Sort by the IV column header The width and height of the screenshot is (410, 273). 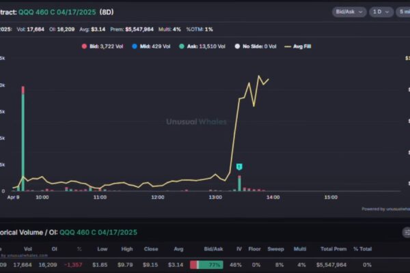[x=239, y=249]
